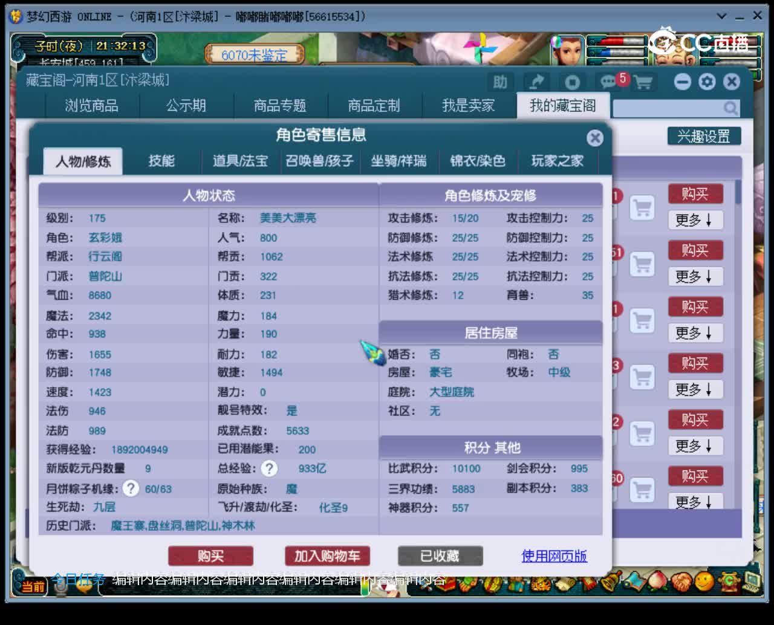Open the 使用网页版 link
774x625 pixels.
554,556
